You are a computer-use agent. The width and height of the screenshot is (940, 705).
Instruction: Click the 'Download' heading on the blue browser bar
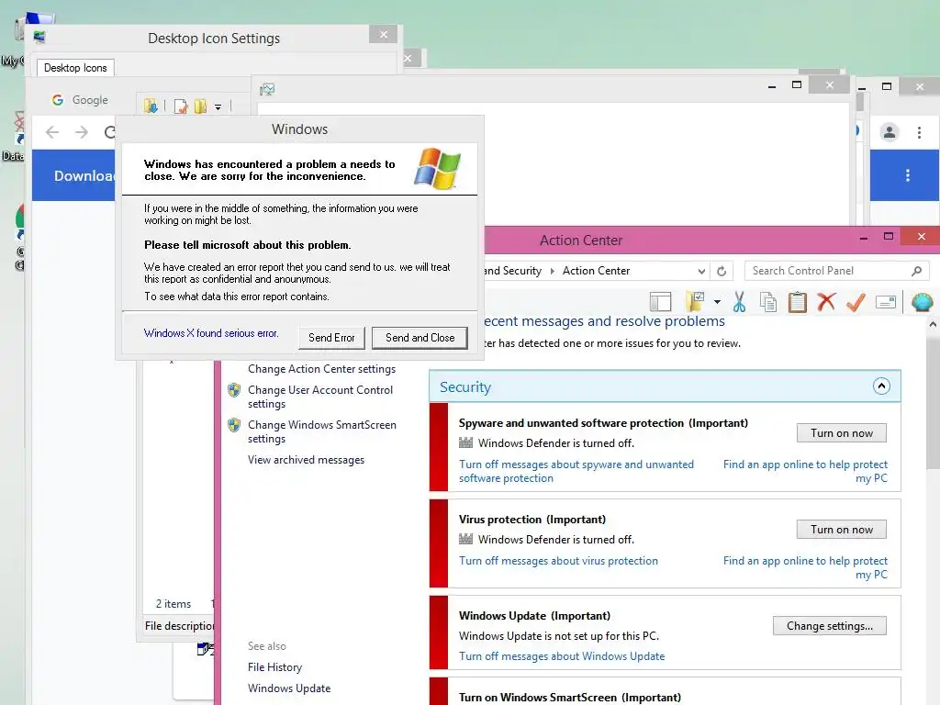[84, 175]
